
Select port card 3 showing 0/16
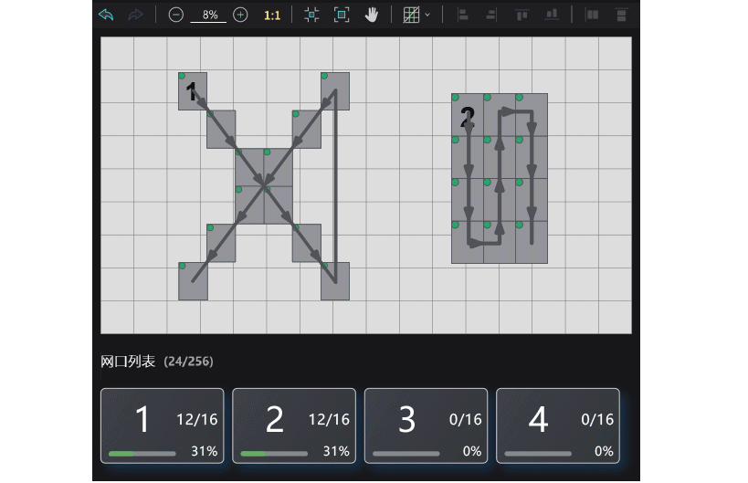pyautogui.click(x=426, y=425)
